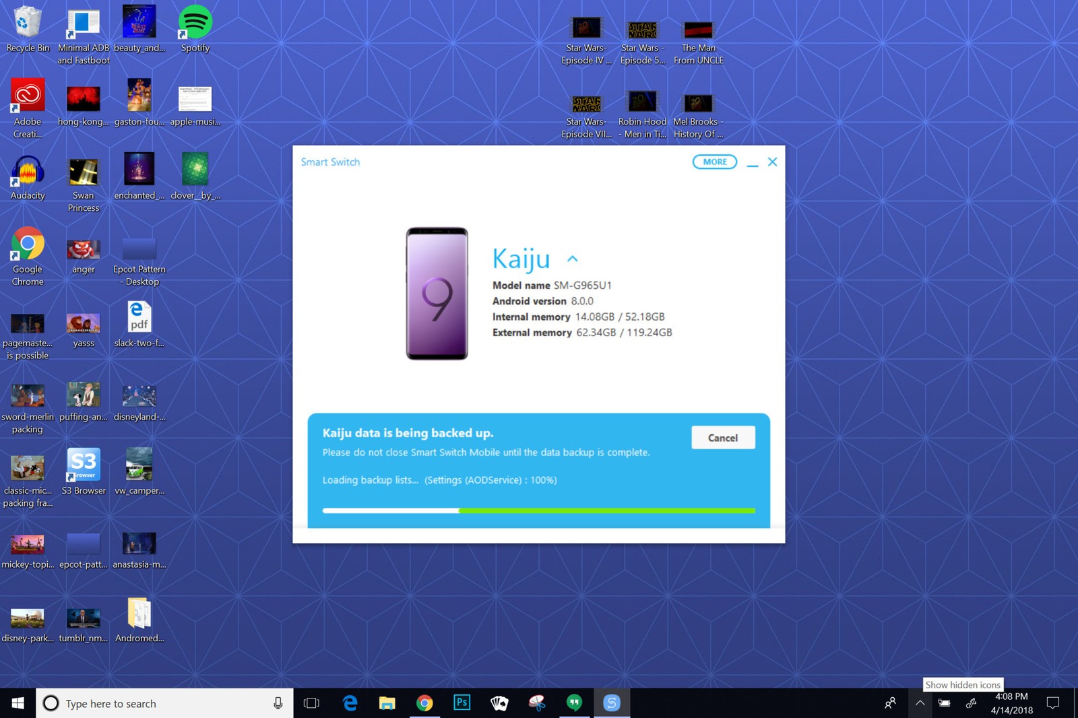The image size is (1078, 718).
Task: Launch Photoshop from the taskbar
Action: pos(462,703)
